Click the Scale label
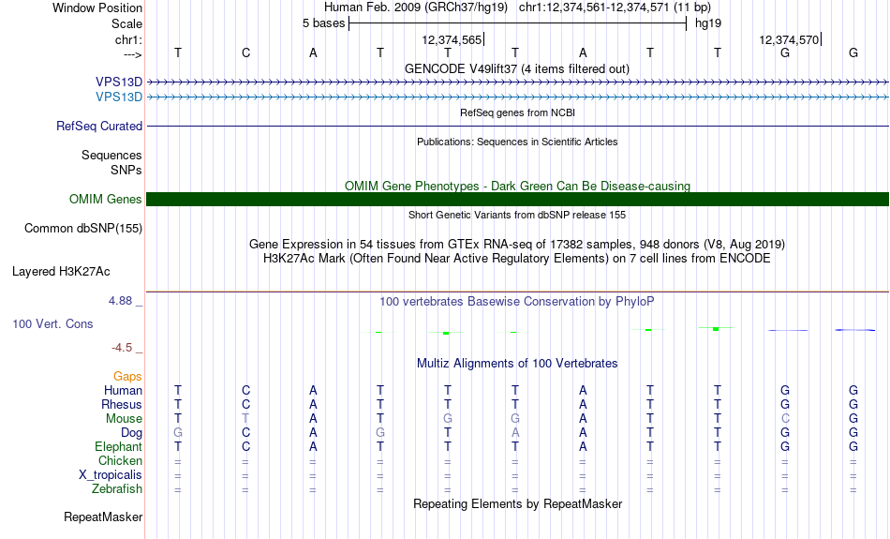Image resolution: width=890 pixels, height=539 pixels. 126,23
